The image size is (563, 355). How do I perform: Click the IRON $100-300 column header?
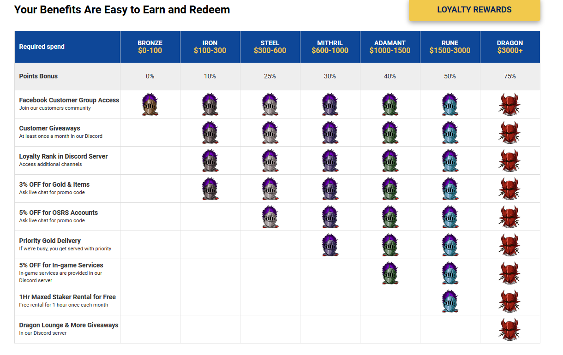click(x=210, y=47)
